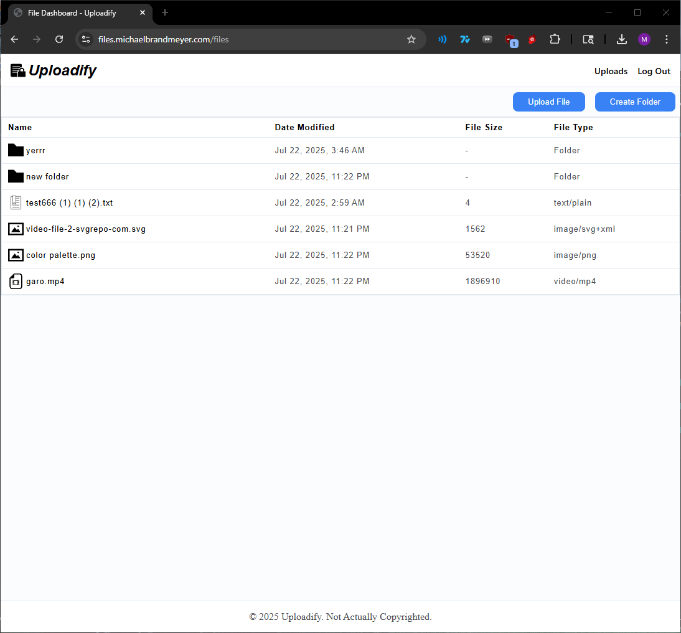
Task: Click the Upload File button
Action: (548, 102)
